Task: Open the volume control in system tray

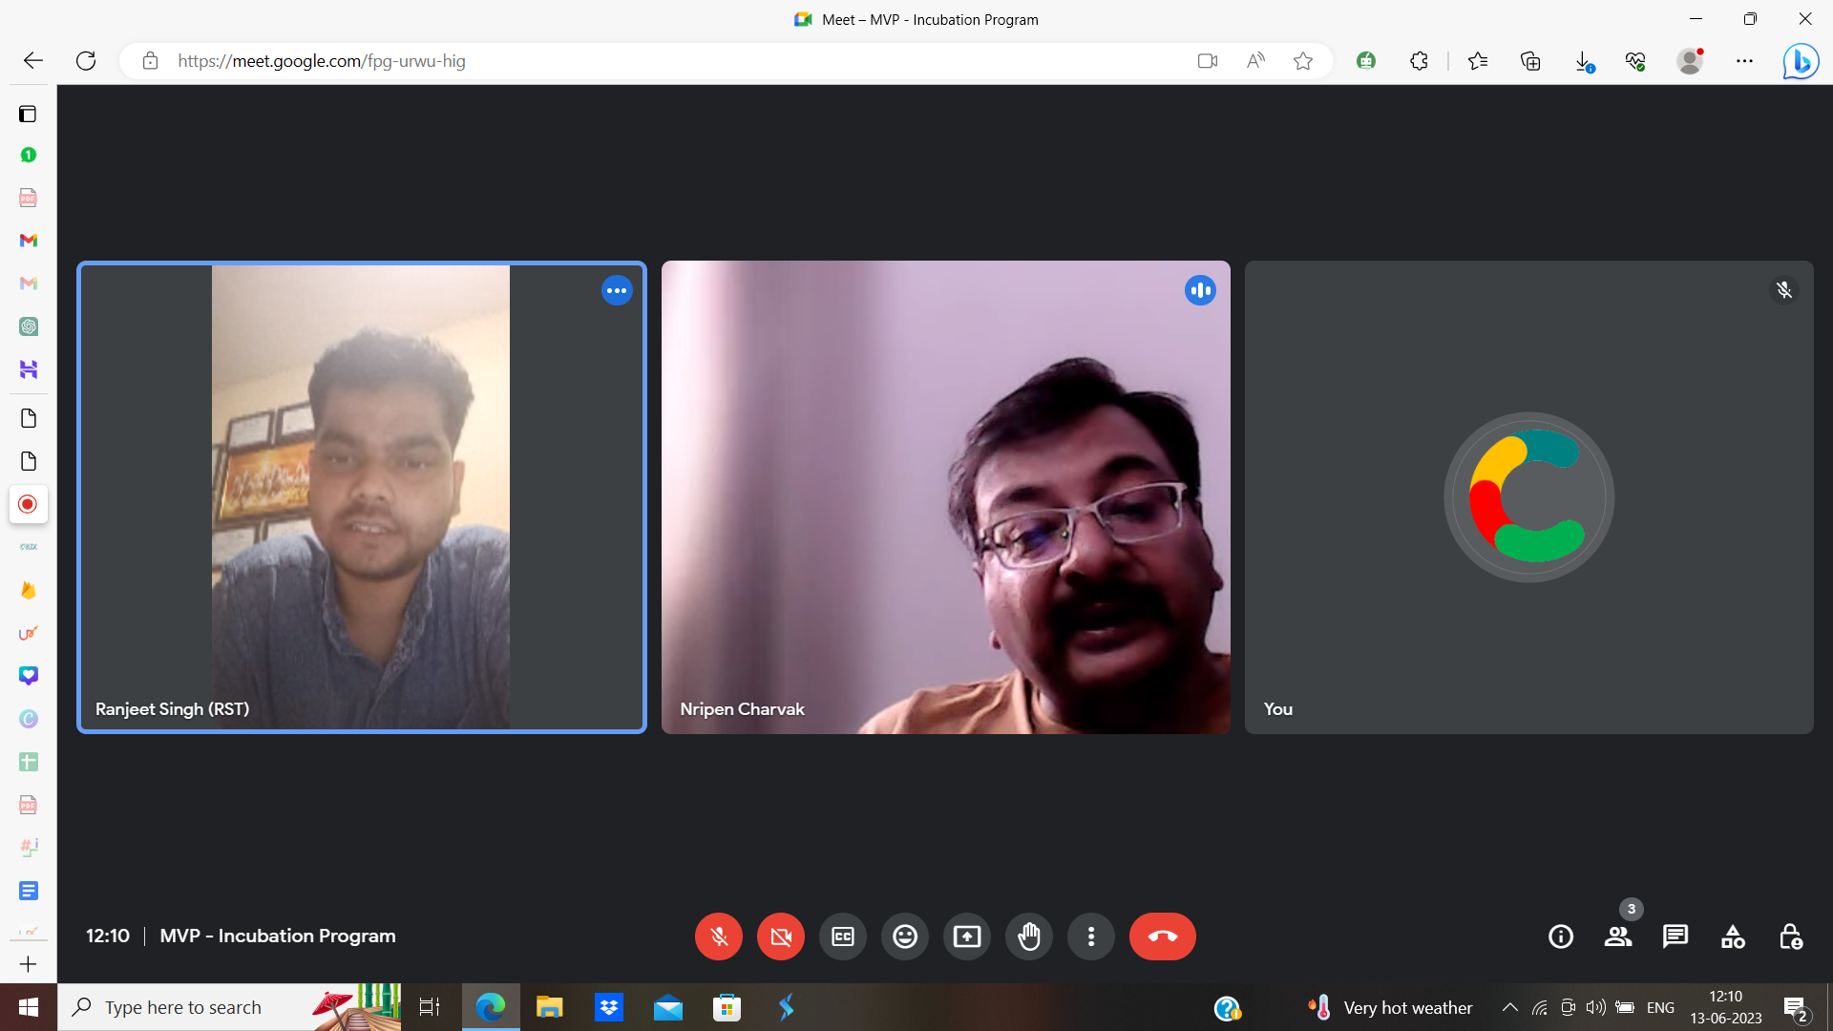Action: (1595, 1007)
